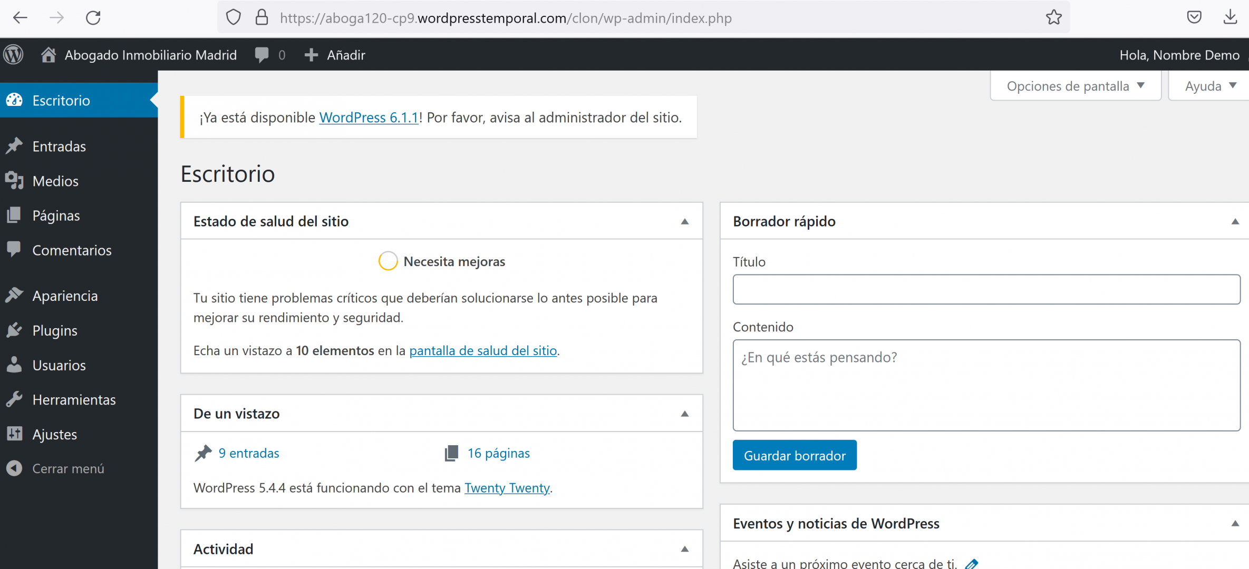Click the Necesita mejoras health status circle
The height and width of the screenshot is (569, 1249).
pos(388,261)
